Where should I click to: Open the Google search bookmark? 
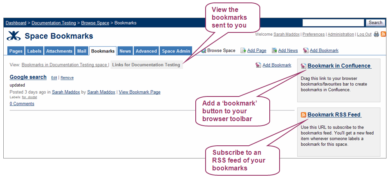(28, 77)
